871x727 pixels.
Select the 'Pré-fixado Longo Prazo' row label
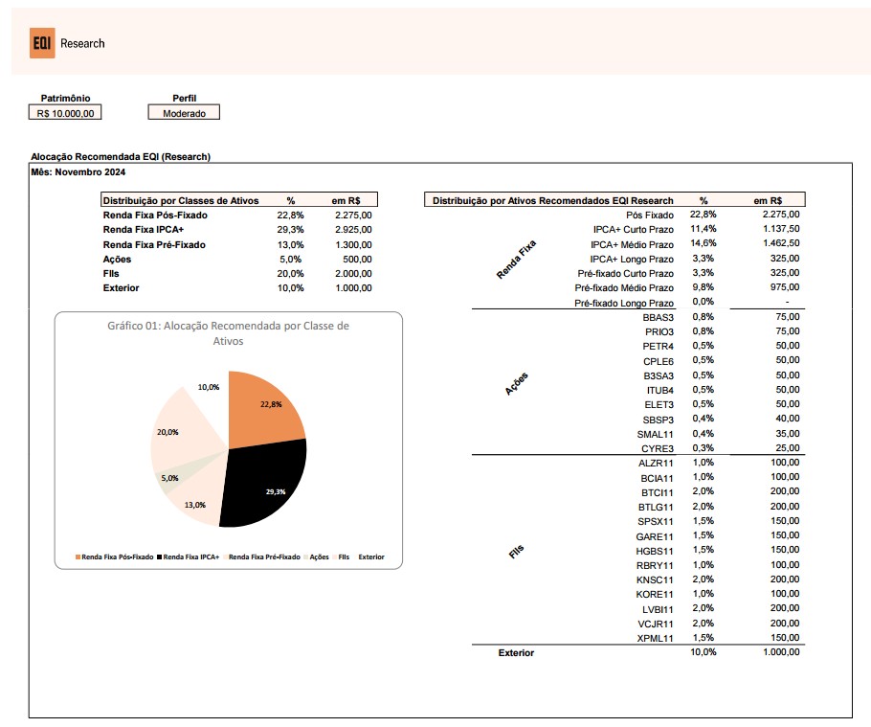click(x=624, y=303)
